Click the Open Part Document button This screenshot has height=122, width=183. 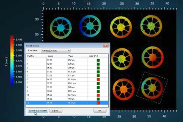[x=38, y=111]
